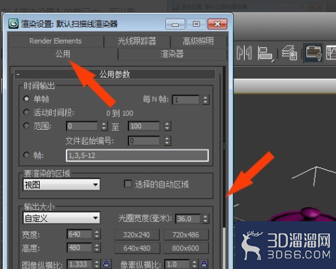This screenshot has height=269, width=336.
Task: Click the 像素纵横比 field showing 1.0
Action: [x=177, y=264]
